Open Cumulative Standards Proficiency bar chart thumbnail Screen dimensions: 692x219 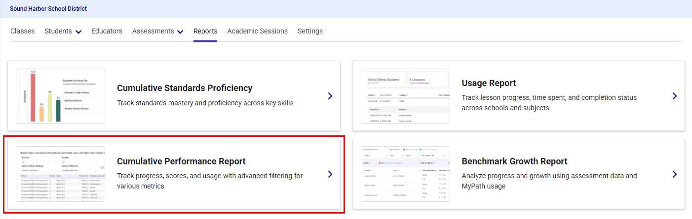(60, 95)
